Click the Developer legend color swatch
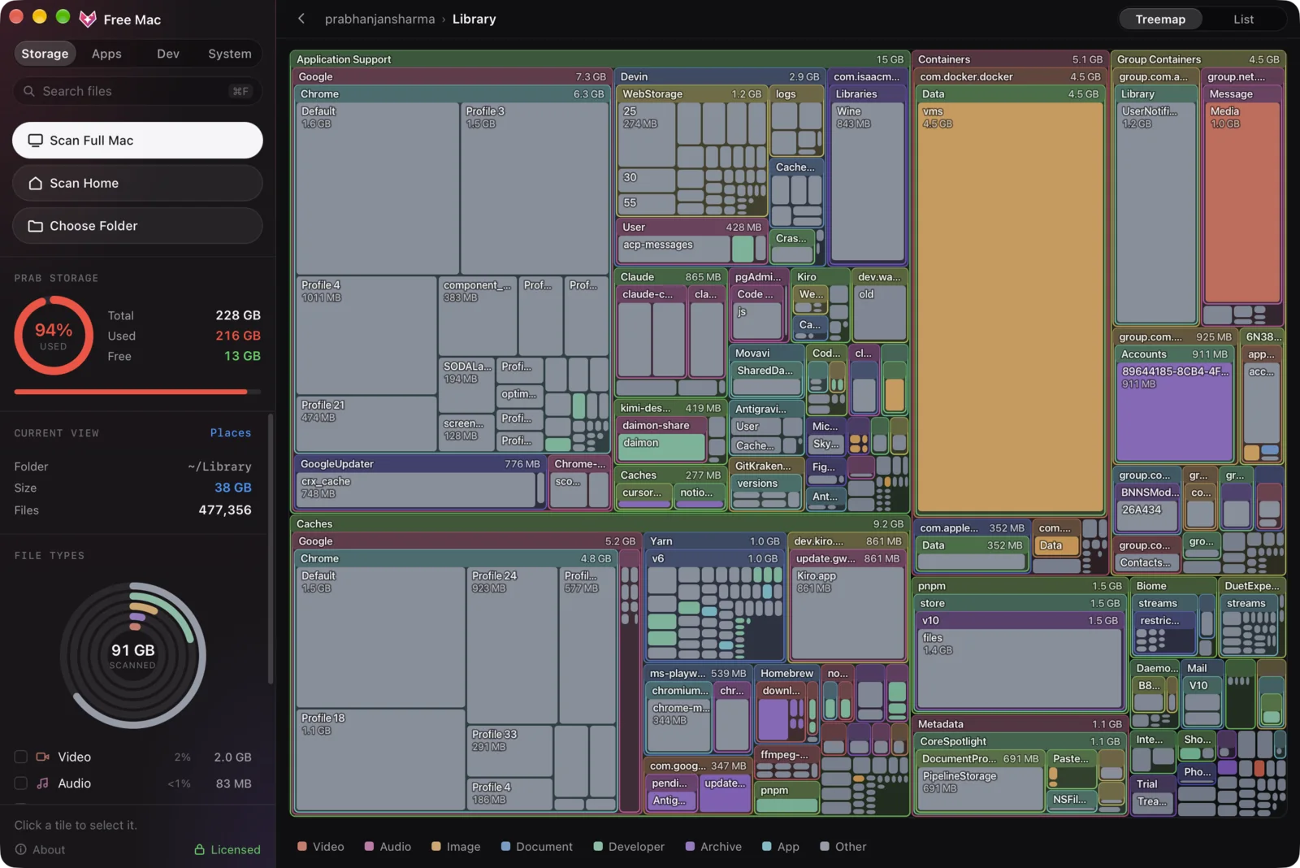This screenshot has width=1300, height=868. click(598, 846)
